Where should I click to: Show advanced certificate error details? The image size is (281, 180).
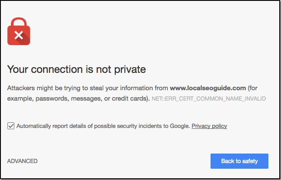tap(22, 161)
